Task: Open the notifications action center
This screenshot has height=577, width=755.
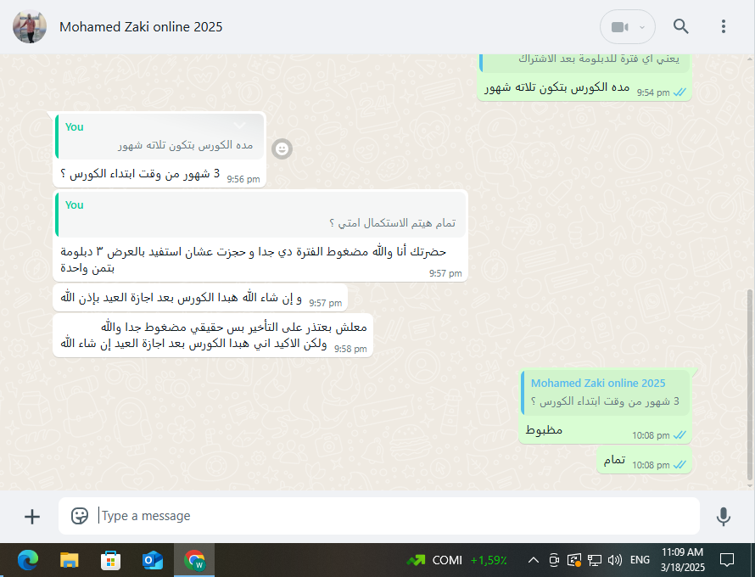Action: pyautogui.click(x=726, y=560)
